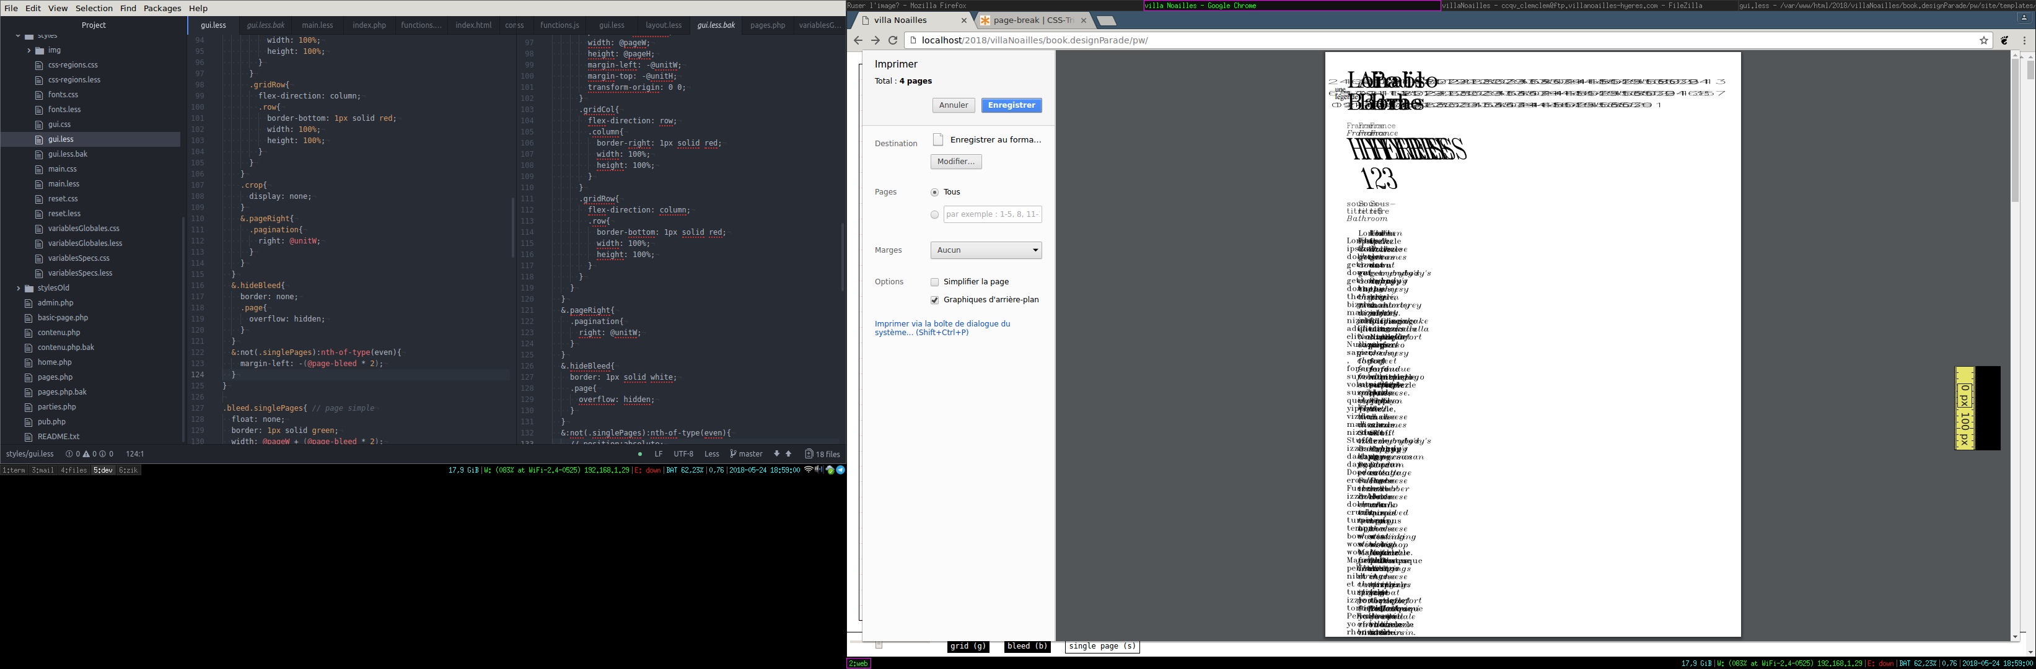This screenshot has width=2036, height=669.
Task: Expand the stylesOld folder
Action: (x=18, y=288)
